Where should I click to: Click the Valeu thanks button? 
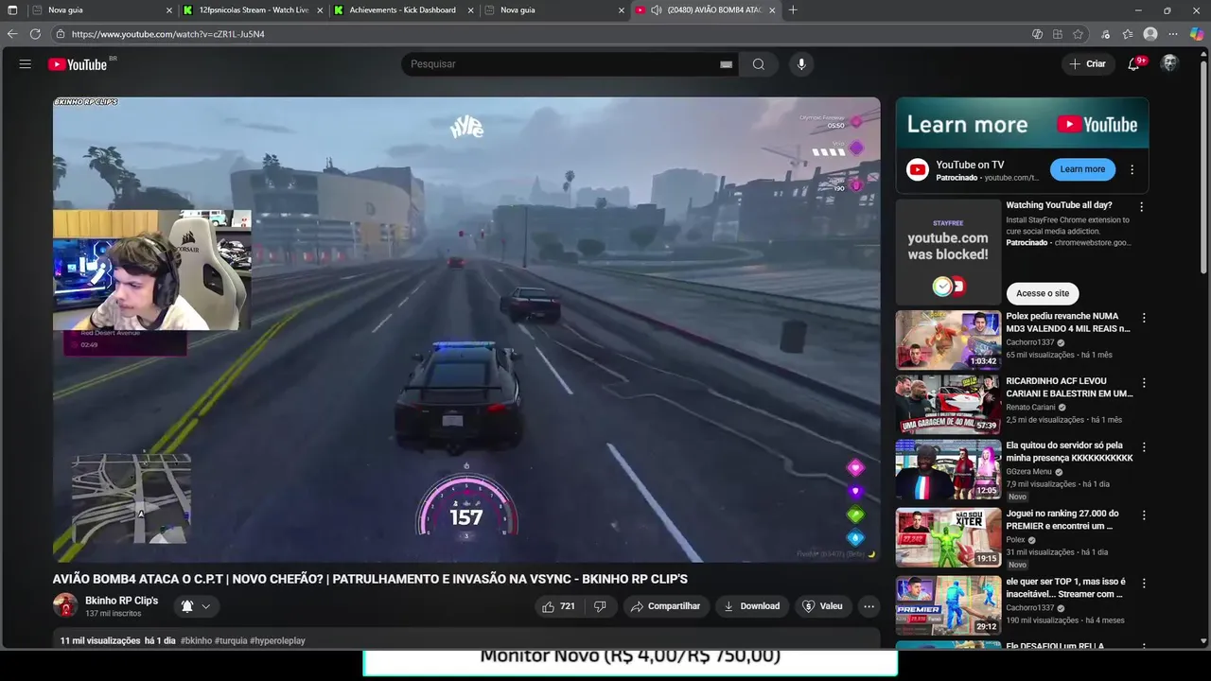[822, 606]
